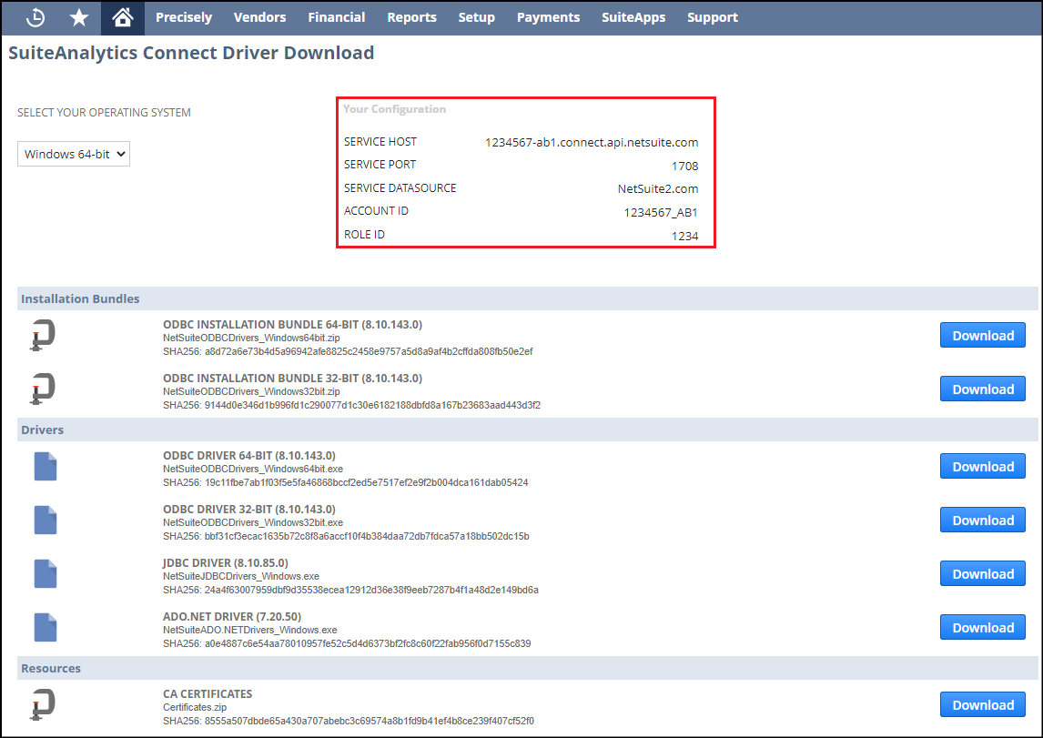Open the Reports menu
This screenshot has height=738, width=1043.
(411, 17)
